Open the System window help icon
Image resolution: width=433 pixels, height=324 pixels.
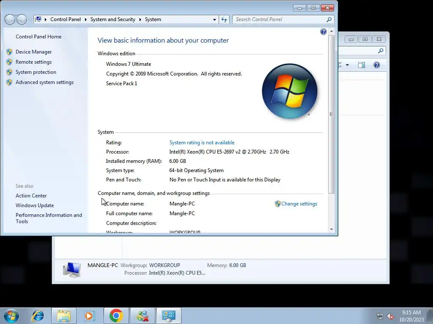click(323, 32)
